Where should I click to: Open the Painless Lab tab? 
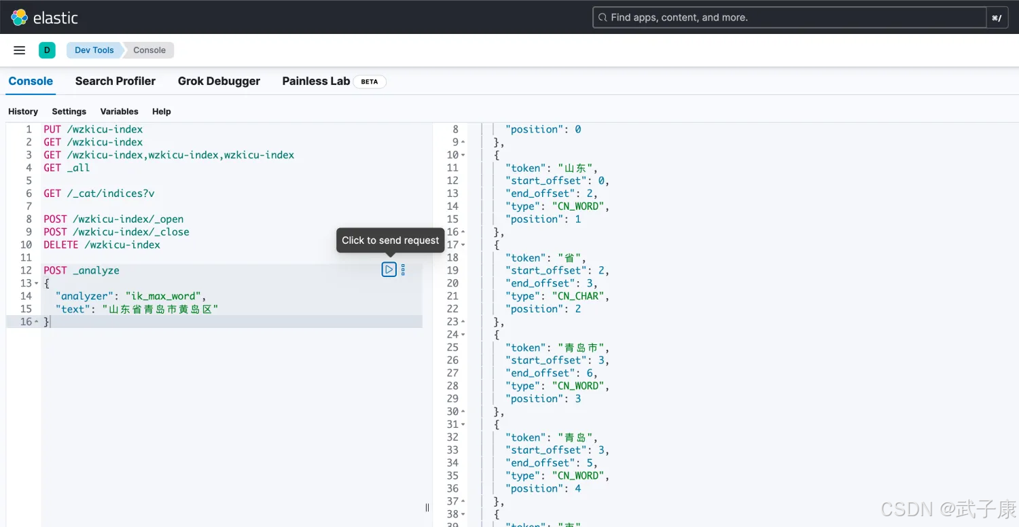pos(316,81)
